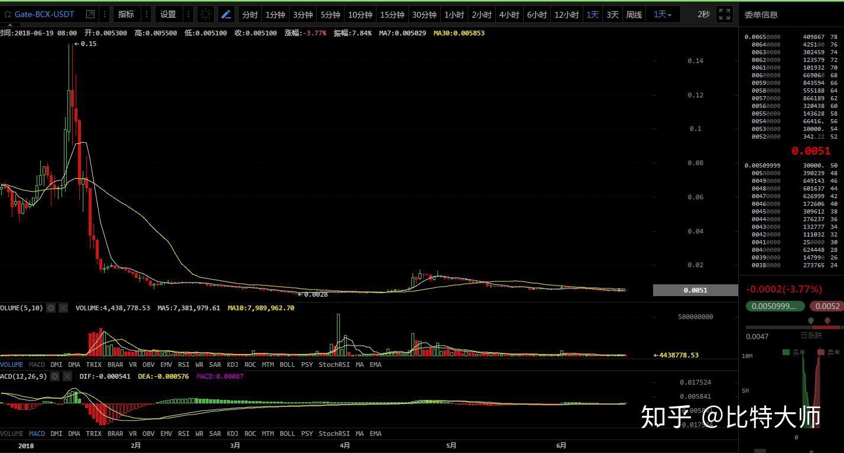Select MACD in the volume panel indicator row
This screenshot has height=453, width=844.
pos(37,365)
